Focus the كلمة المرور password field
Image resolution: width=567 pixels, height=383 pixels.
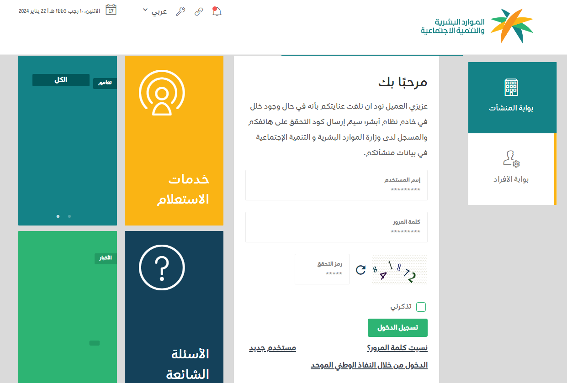coord(336,227)
